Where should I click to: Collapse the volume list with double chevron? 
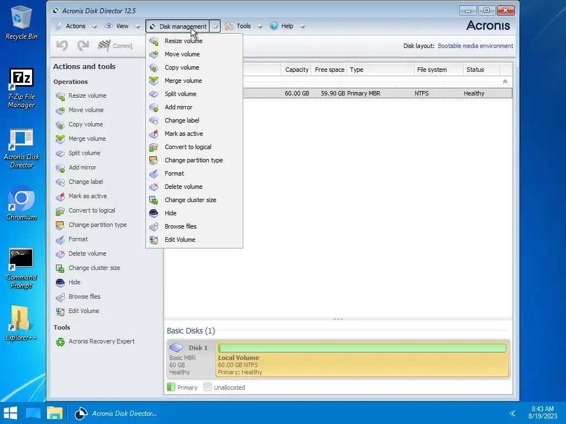[x=505, y=82]
